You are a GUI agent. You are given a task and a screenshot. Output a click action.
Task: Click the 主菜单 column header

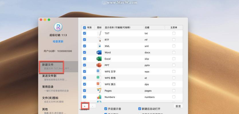[174, 28]
